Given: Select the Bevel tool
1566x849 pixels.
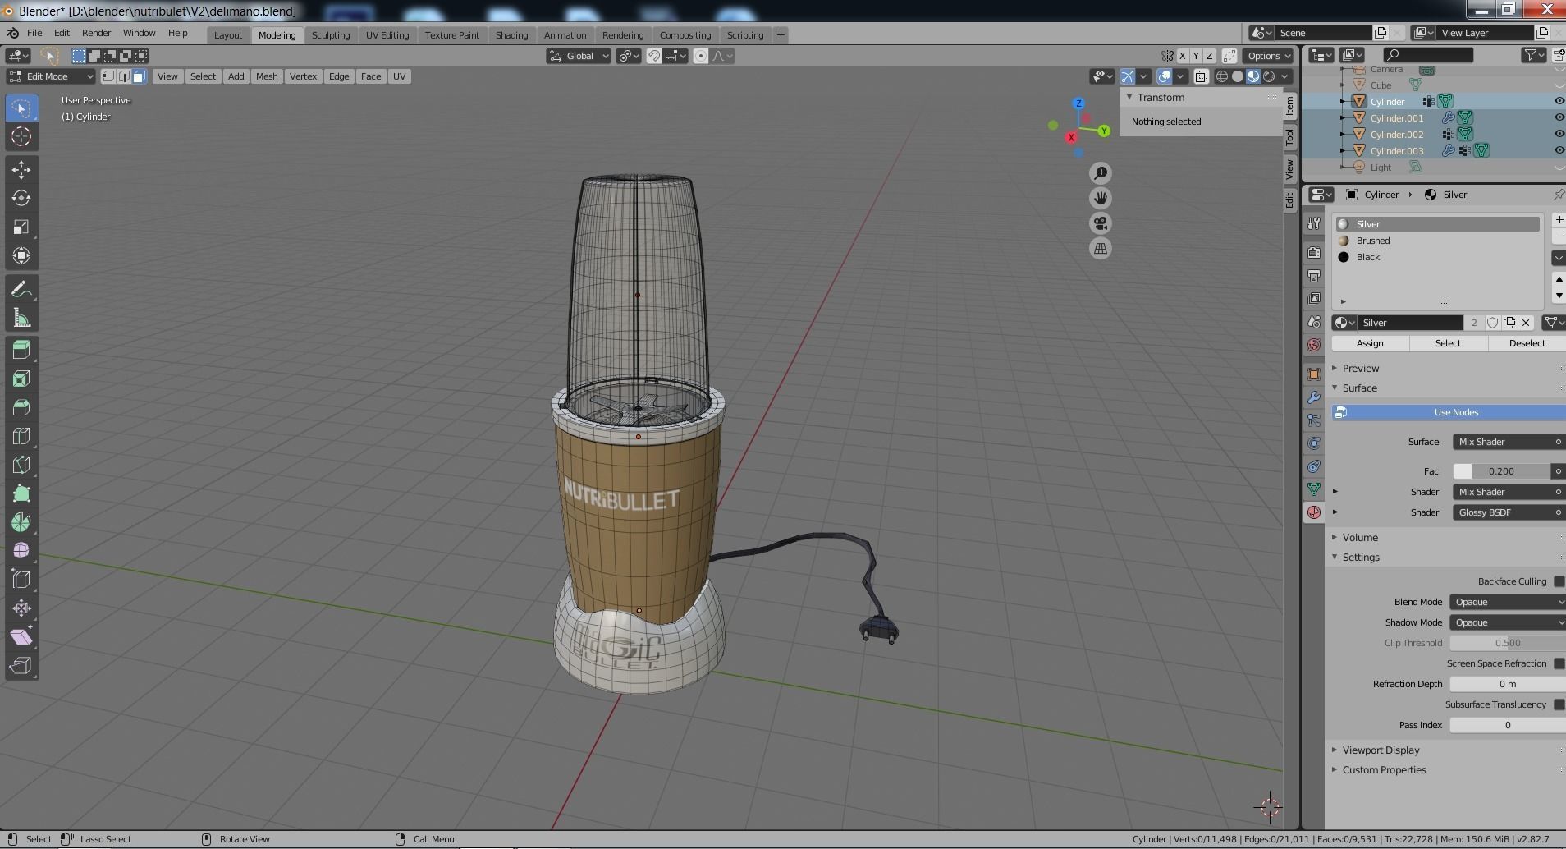Looking at the screenshot, I should tap(21, 407).
